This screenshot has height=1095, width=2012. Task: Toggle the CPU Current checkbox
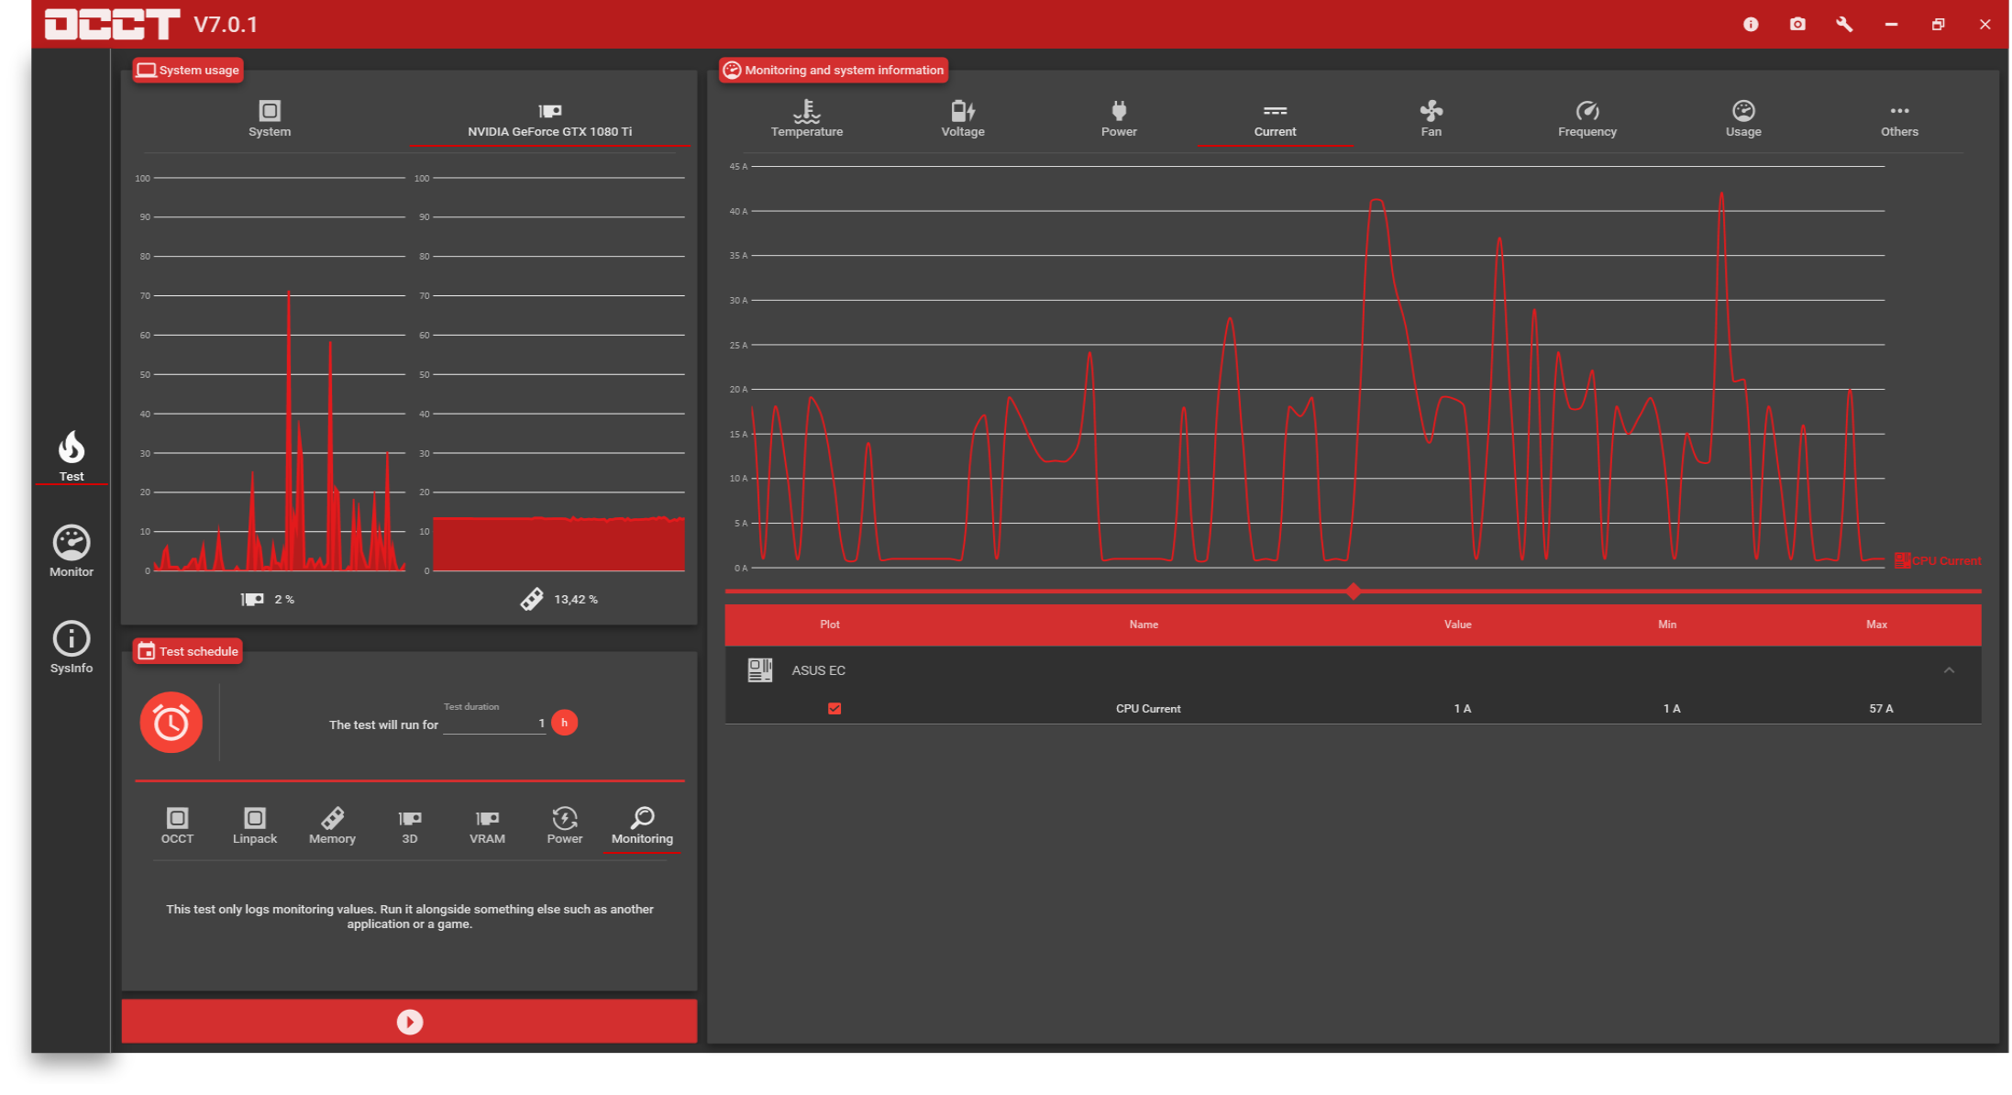tap(832, 708)
